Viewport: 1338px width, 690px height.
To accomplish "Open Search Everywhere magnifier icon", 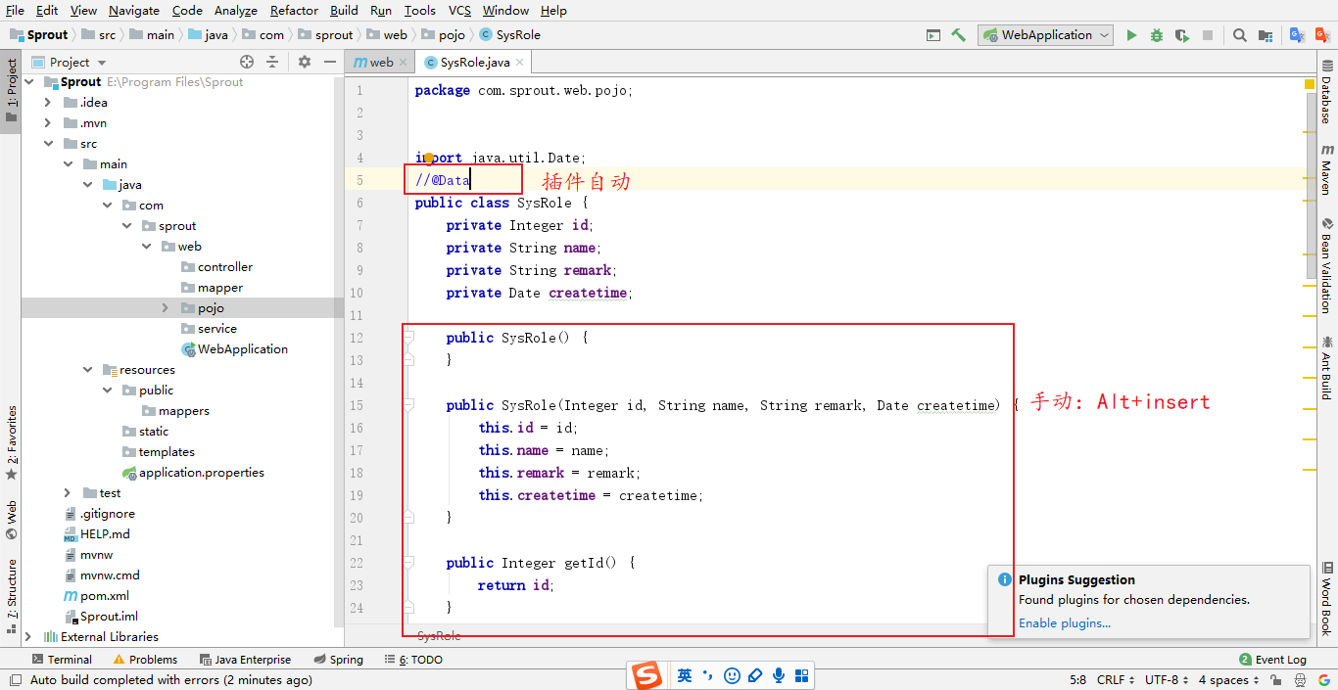I will 1239,35.
